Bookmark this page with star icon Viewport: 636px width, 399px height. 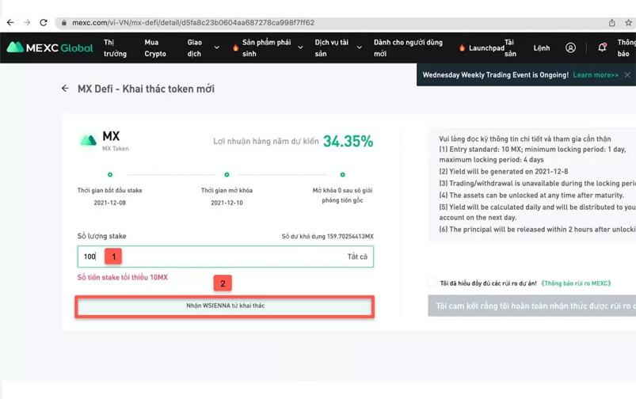pos(628,23)
